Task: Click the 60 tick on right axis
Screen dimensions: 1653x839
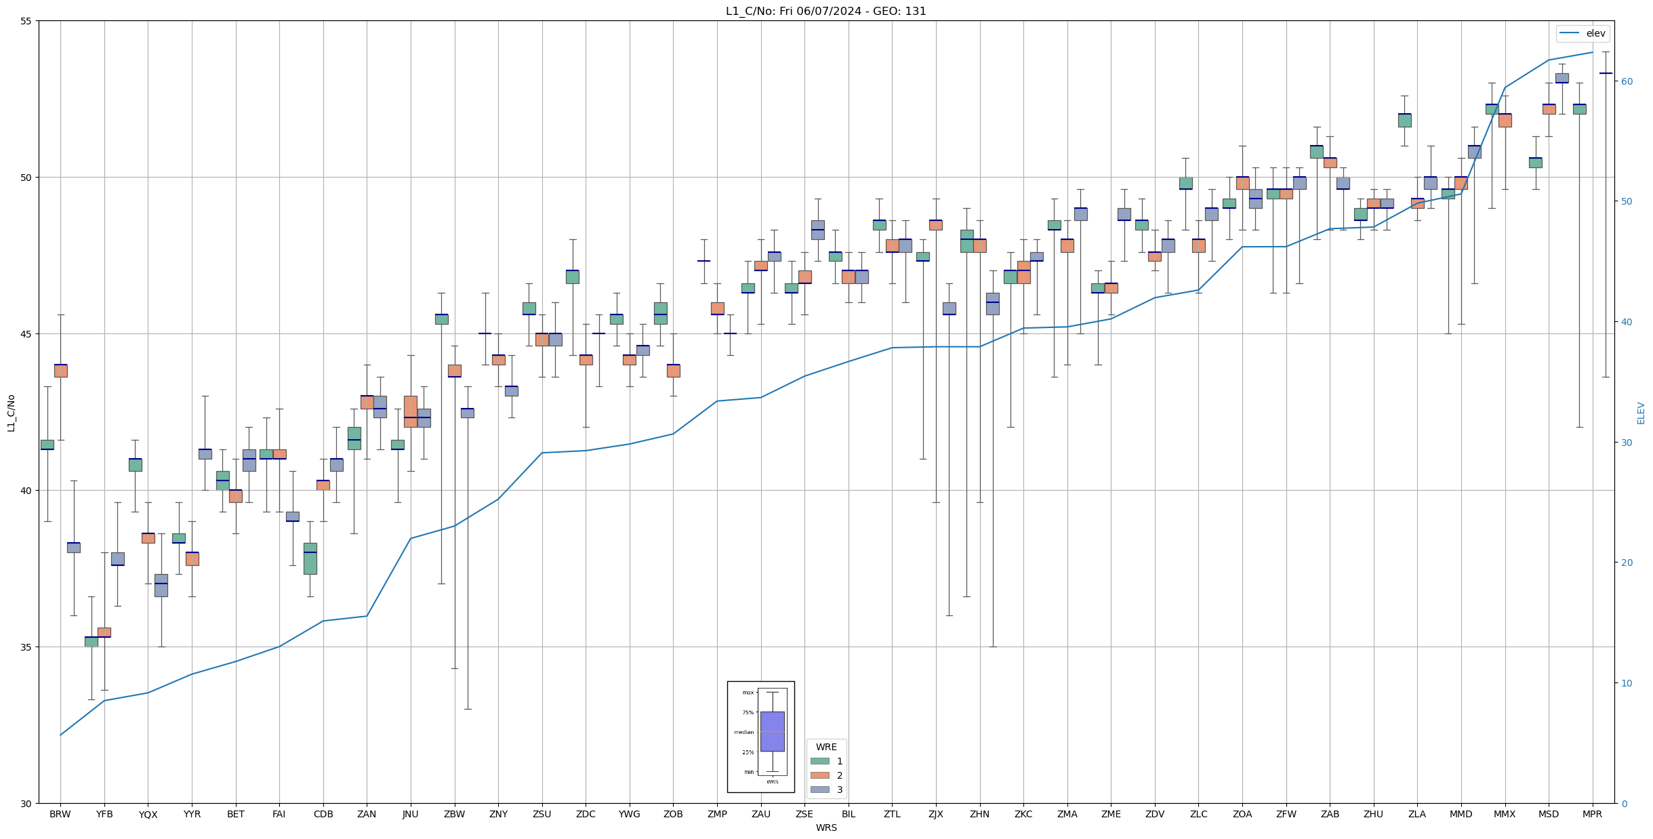Action: pyautogui.click(x=1627, y=81)
